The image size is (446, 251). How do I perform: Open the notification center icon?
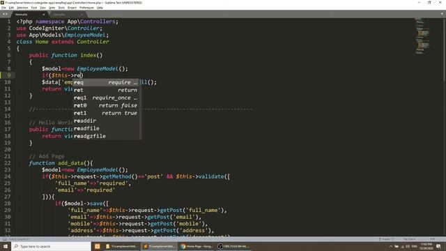438,246
